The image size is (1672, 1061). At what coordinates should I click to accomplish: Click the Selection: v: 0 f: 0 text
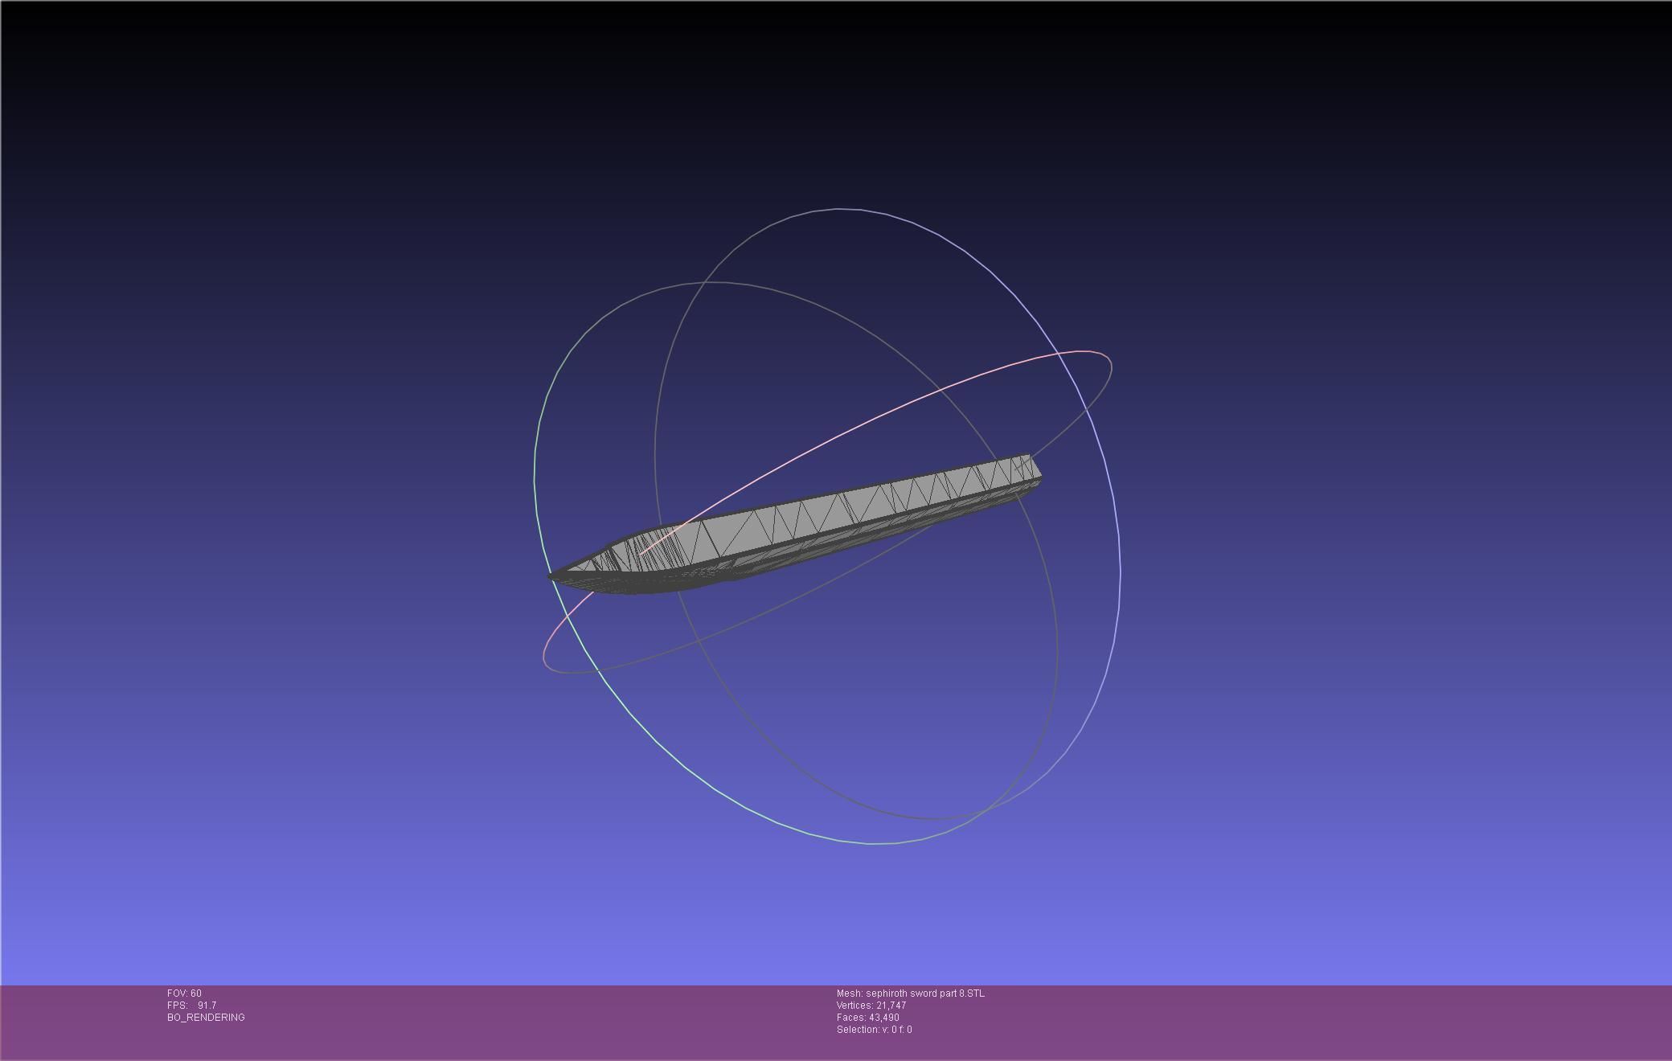[x=874, y=1030]
